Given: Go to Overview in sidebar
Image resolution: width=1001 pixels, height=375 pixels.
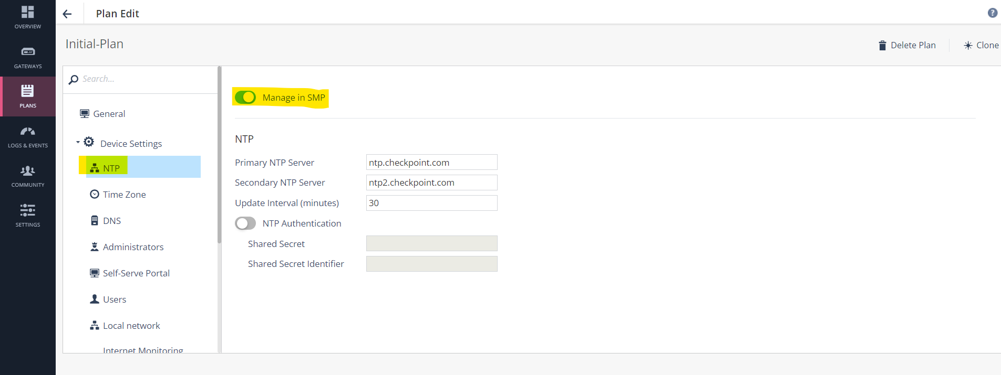Looking at the screenshot, I should 28,17.
